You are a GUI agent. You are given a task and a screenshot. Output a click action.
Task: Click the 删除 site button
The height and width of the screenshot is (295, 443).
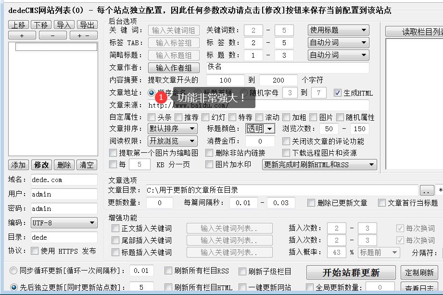click(x=64, y=165)
